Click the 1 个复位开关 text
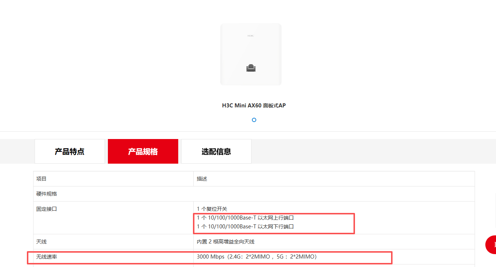 point(212,209)
